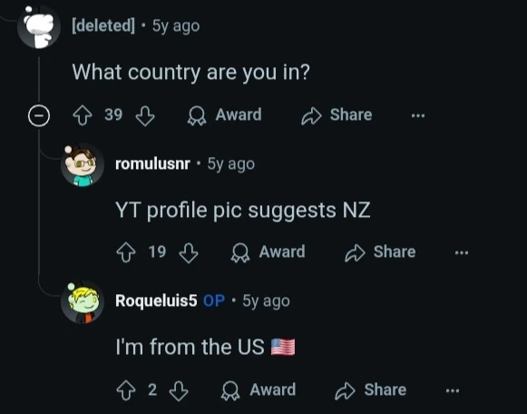Share the 'What country are you in?' comment

(x=337, y=115)
